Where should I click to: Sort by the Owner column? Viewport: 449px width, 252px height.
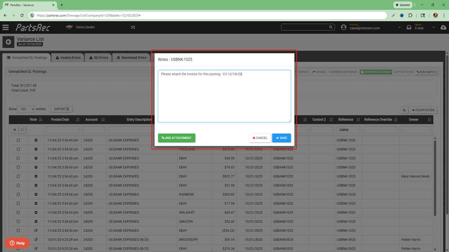pos(429,120)
